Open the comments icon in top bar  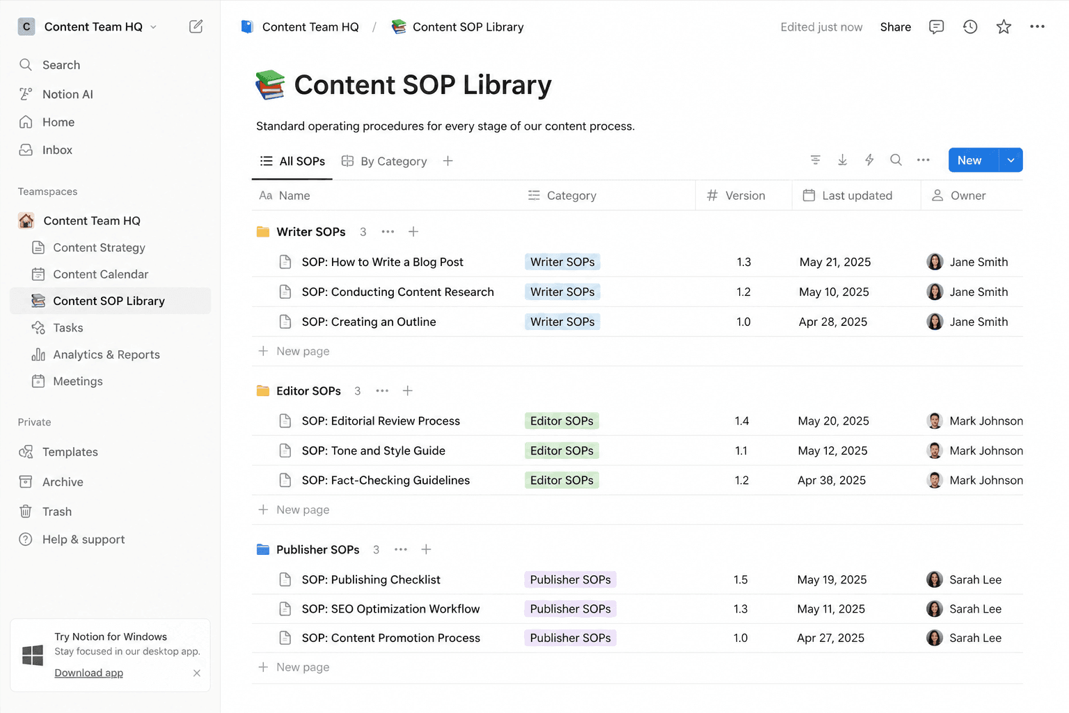(x=936, y=26)
